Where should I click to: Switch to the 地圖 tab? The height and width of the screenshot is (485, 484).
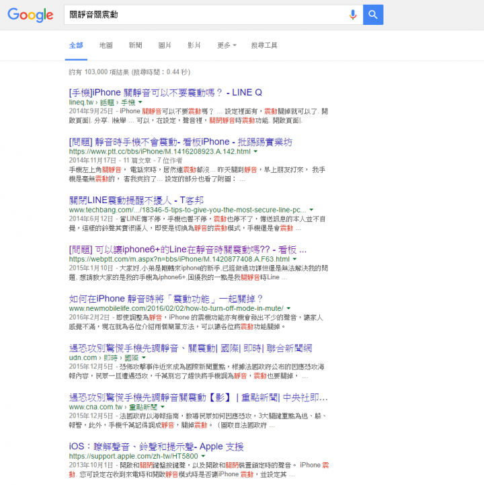[x=106, y=46]
